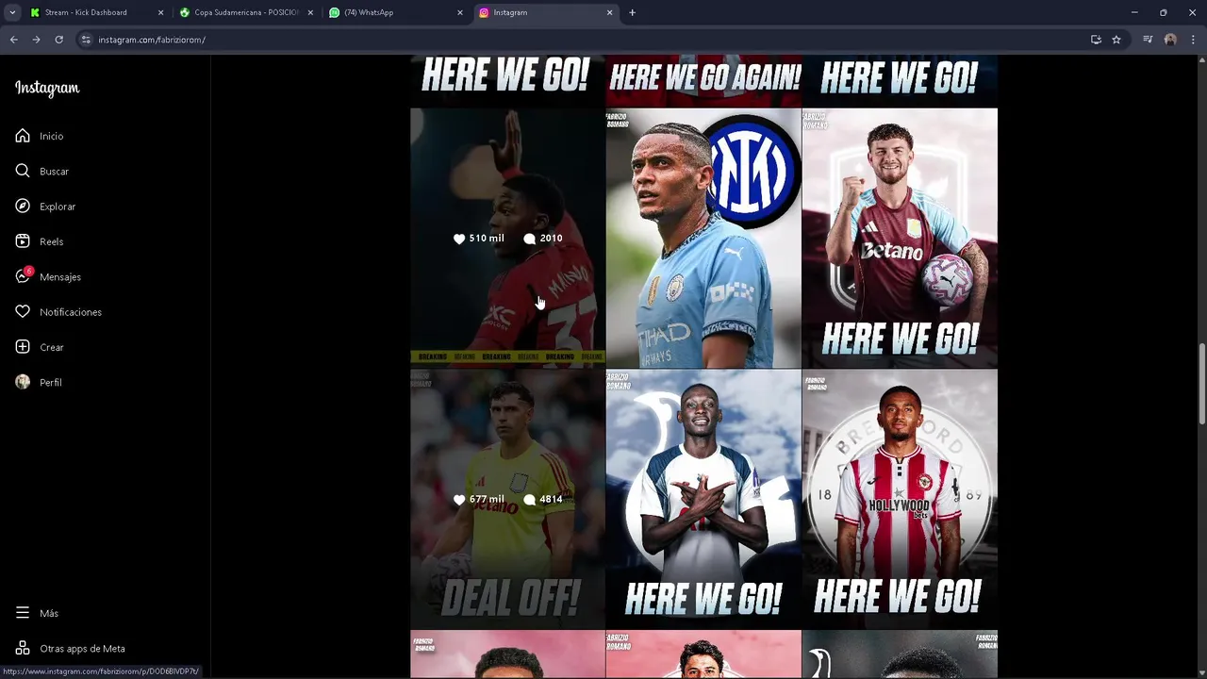Click the Inicio label

tap(52, 136)
